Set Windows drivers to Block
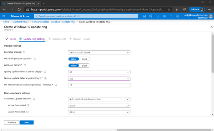 coord(85,65)
